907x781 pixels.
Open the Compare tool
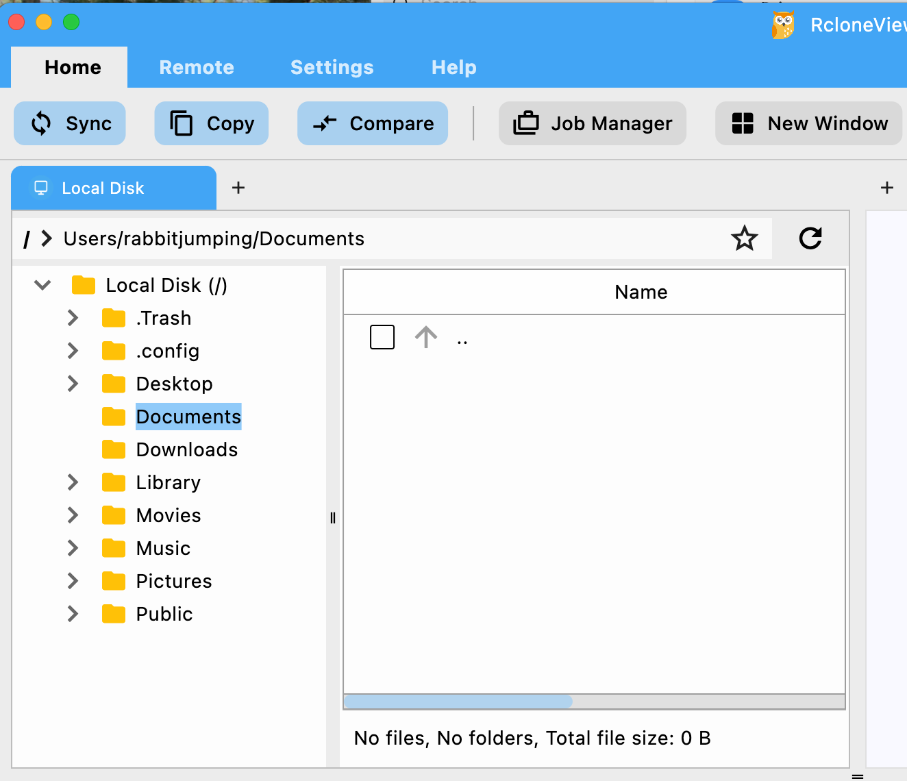click(373, 123)
